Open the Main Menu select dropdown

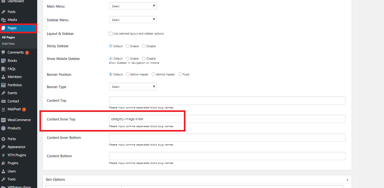point(133,6)
